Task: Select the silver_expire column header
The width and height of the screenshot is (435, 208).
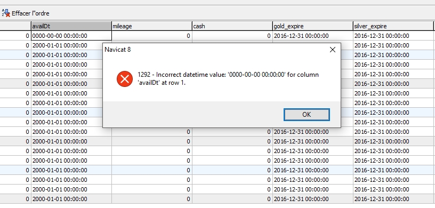Action: coord(393,26)
